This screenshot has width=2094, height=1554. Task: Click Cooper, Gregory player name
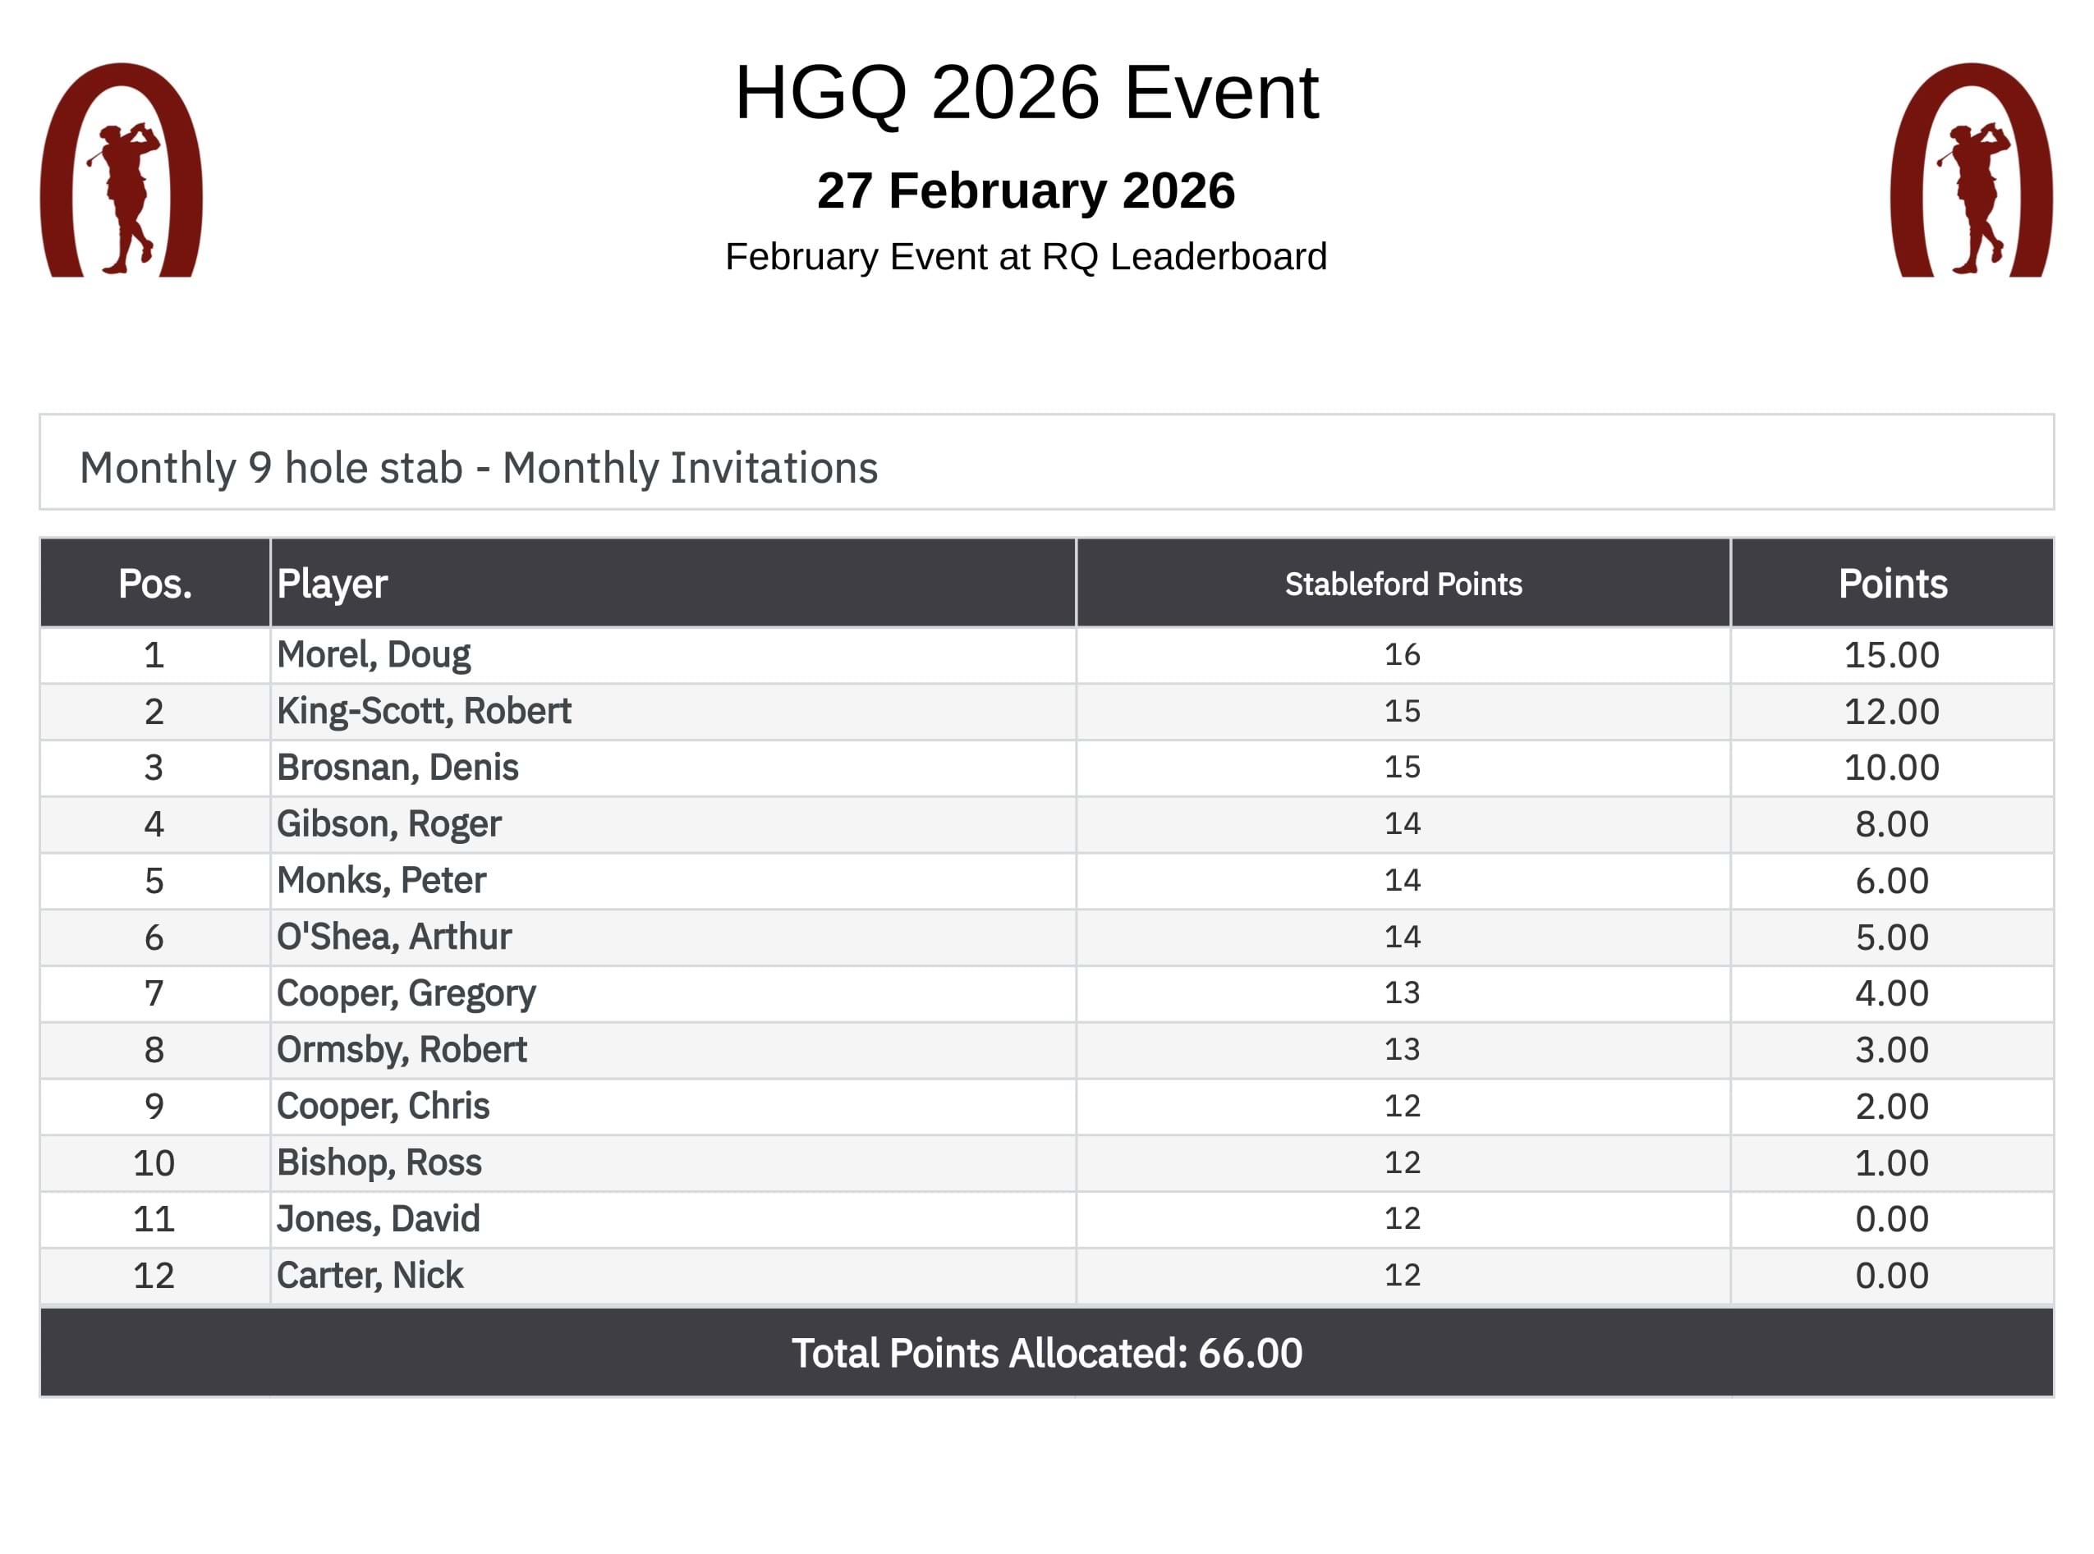pyautogui.click(x=406, y=993)
